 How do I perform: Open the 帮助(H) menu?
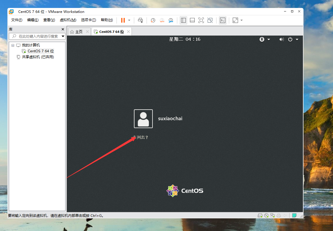(x=107, y=20)
